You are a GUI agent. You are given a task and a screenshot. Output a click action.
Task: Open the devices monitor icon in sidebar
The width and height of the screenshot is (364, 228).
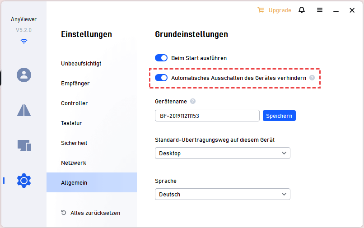[x=24, y=145]
